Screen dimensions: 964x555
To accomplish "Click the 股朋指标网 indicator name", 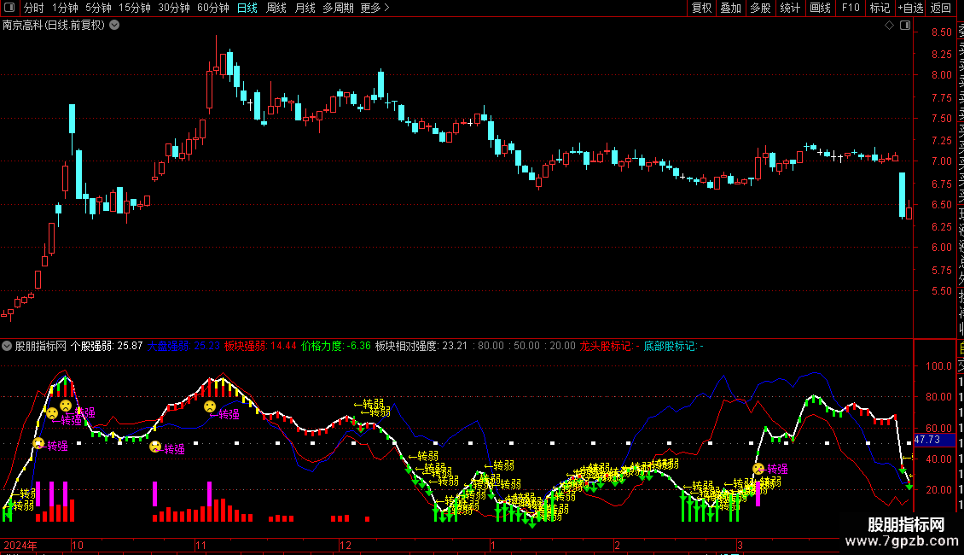I will tap(41, 346).
